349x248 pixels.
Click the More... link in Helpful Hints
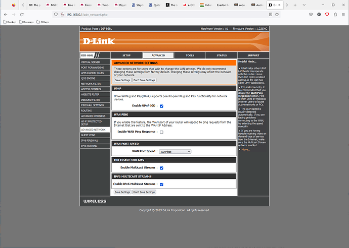(x=246, y=149)
